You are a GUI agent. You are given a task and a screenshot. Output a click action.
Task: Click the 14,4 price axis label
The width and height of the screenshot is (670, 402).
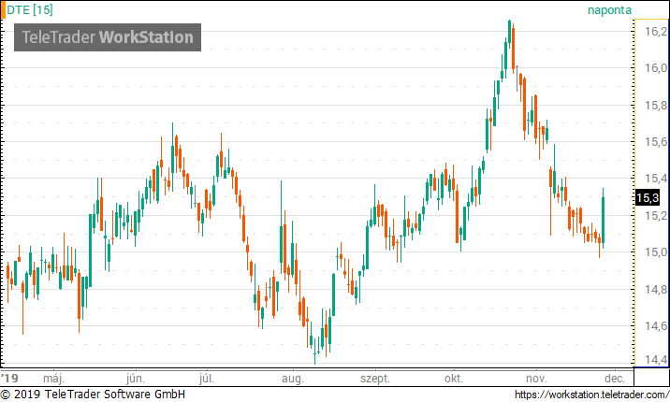655,359
